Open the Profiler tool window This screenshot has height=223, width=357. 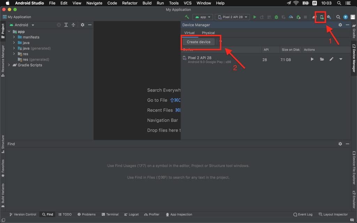point(152,214)
